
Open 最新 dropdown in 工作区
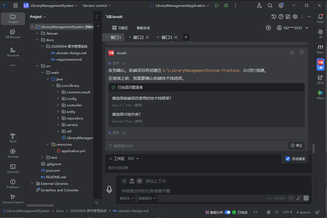point(133,158)
